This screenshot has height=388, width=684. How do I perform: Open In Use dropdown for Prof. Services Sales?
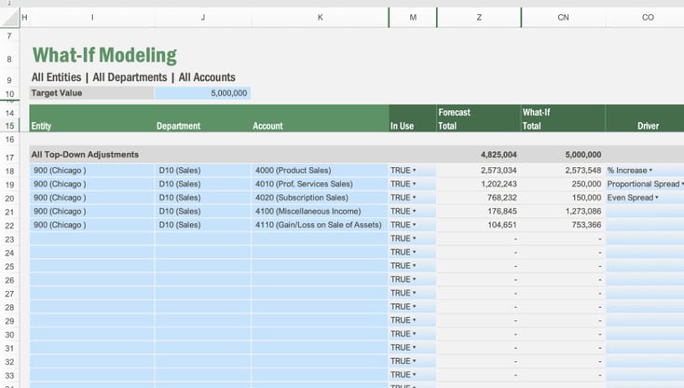click(x=413, y=185)
